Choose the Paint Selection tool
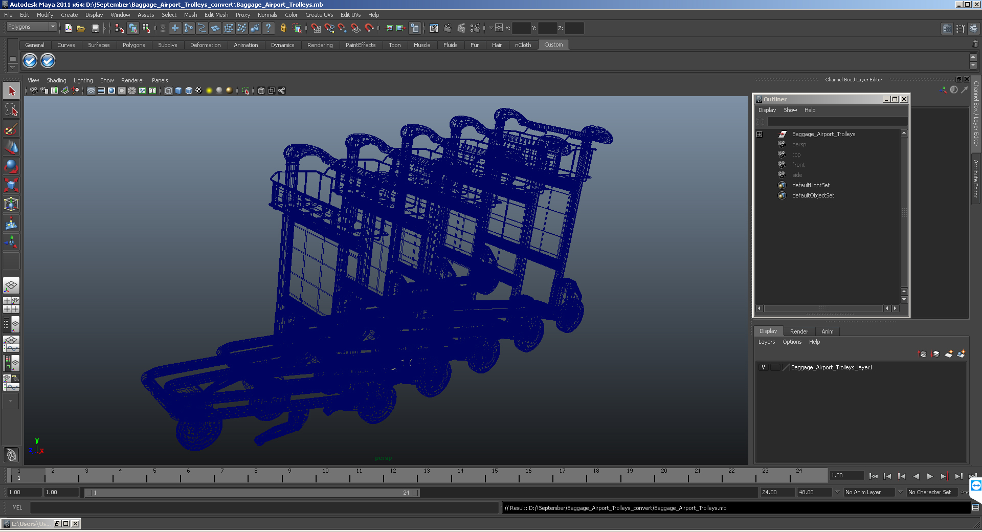This screenshot has height=532, width=982. pos(11,128)
